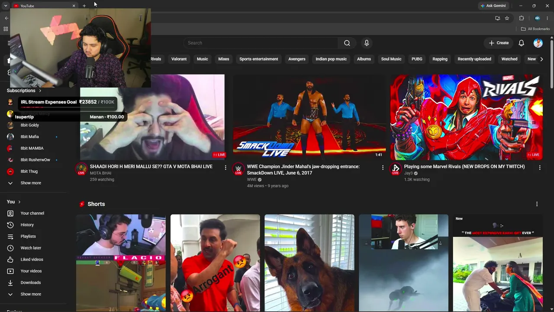Select the Avengers filter chip
Screen dimensions: 554x312
[297, 59]
